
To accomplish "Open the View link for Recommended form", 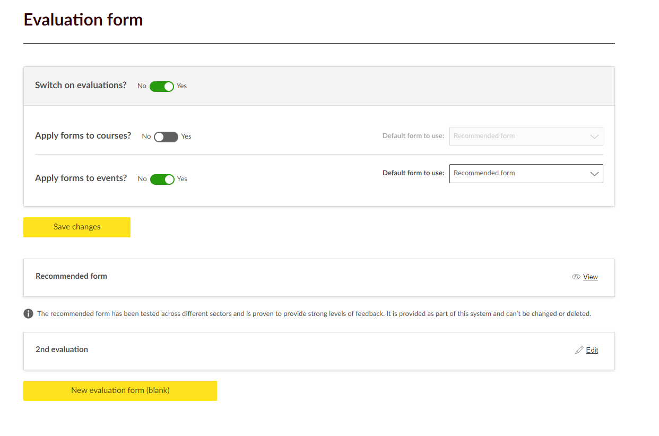I will [590, 277].
